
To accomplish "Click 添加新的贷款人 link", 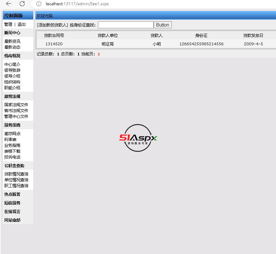I will click(52, 25).
